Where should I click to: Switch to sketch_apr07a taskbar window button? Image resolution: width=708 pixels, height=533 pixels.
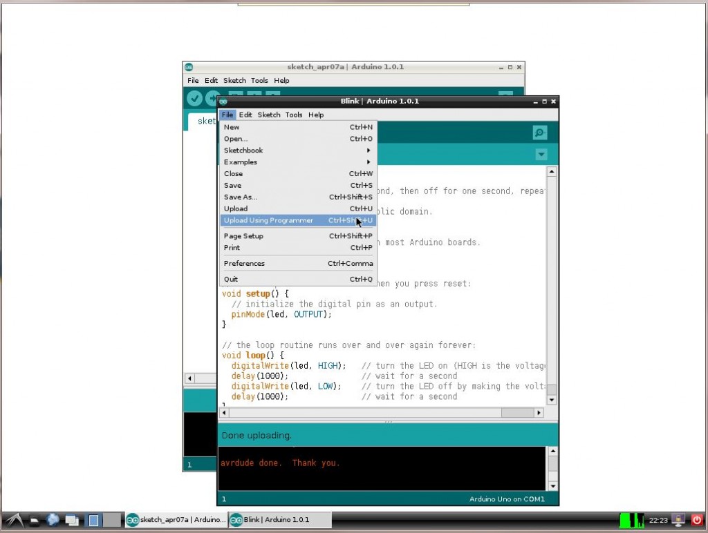176,520
